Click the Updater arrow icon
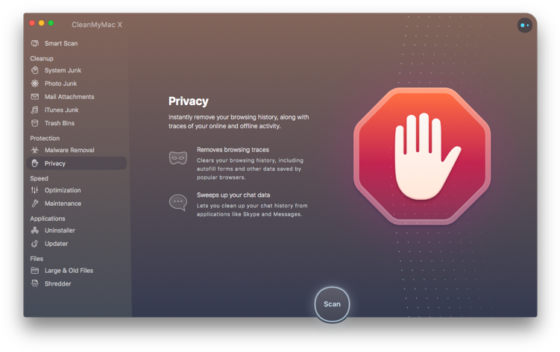Screen dimensions: 560x352 [x=34, y=243]
